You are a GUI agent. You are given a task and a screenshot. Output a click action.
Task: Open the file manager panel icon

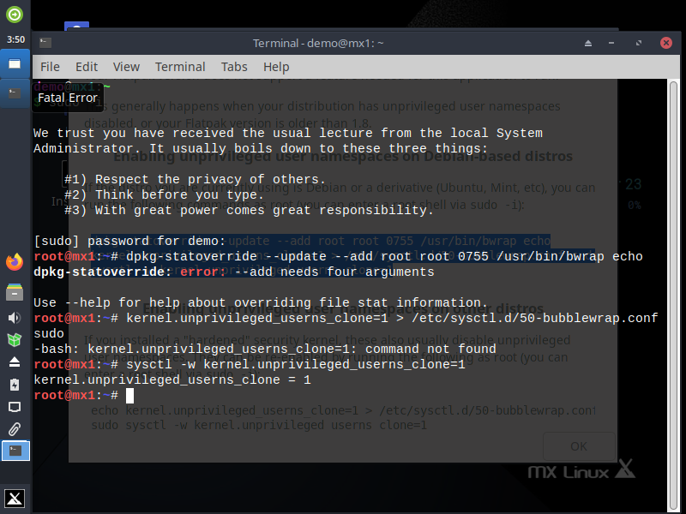click(x=15, y=292)
